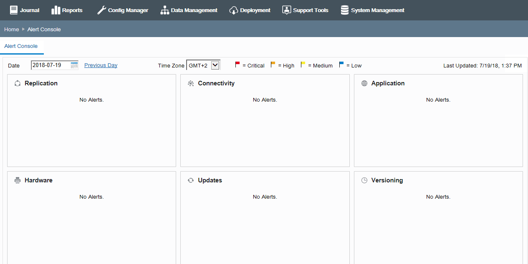The image size is (528, 264).
Task: Click the Hardware printer icon
Action: click(18, 180)
